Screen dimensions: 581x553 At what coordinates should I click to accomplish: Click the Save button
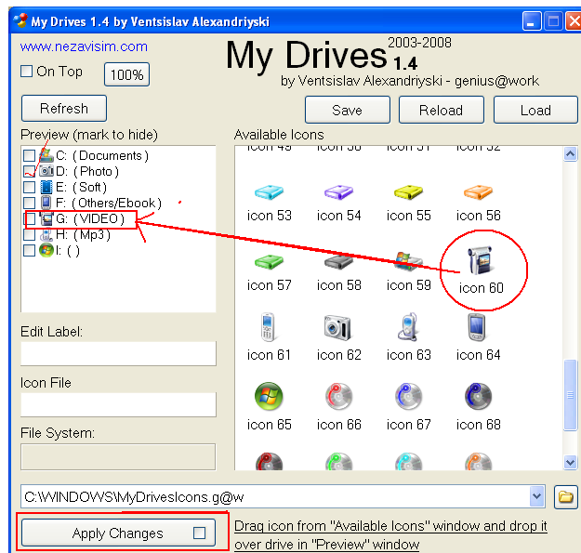click(347, 110)
